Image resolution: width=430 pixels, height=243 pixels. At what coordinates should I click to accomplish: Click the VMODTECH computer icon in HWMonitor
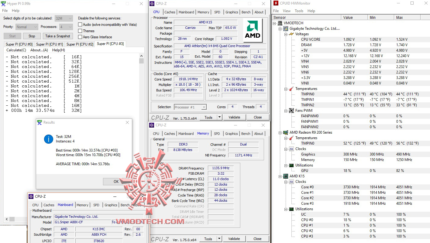click(x=280, y=23)
